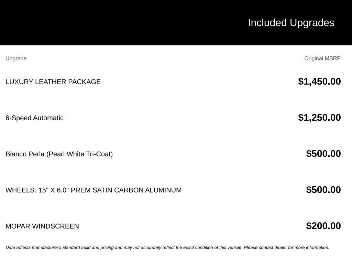Viewport: 352px width, 264px height.
Task: Select Bianco Perla Pearl White Tri-Coat entry
Action: [59, 154]
